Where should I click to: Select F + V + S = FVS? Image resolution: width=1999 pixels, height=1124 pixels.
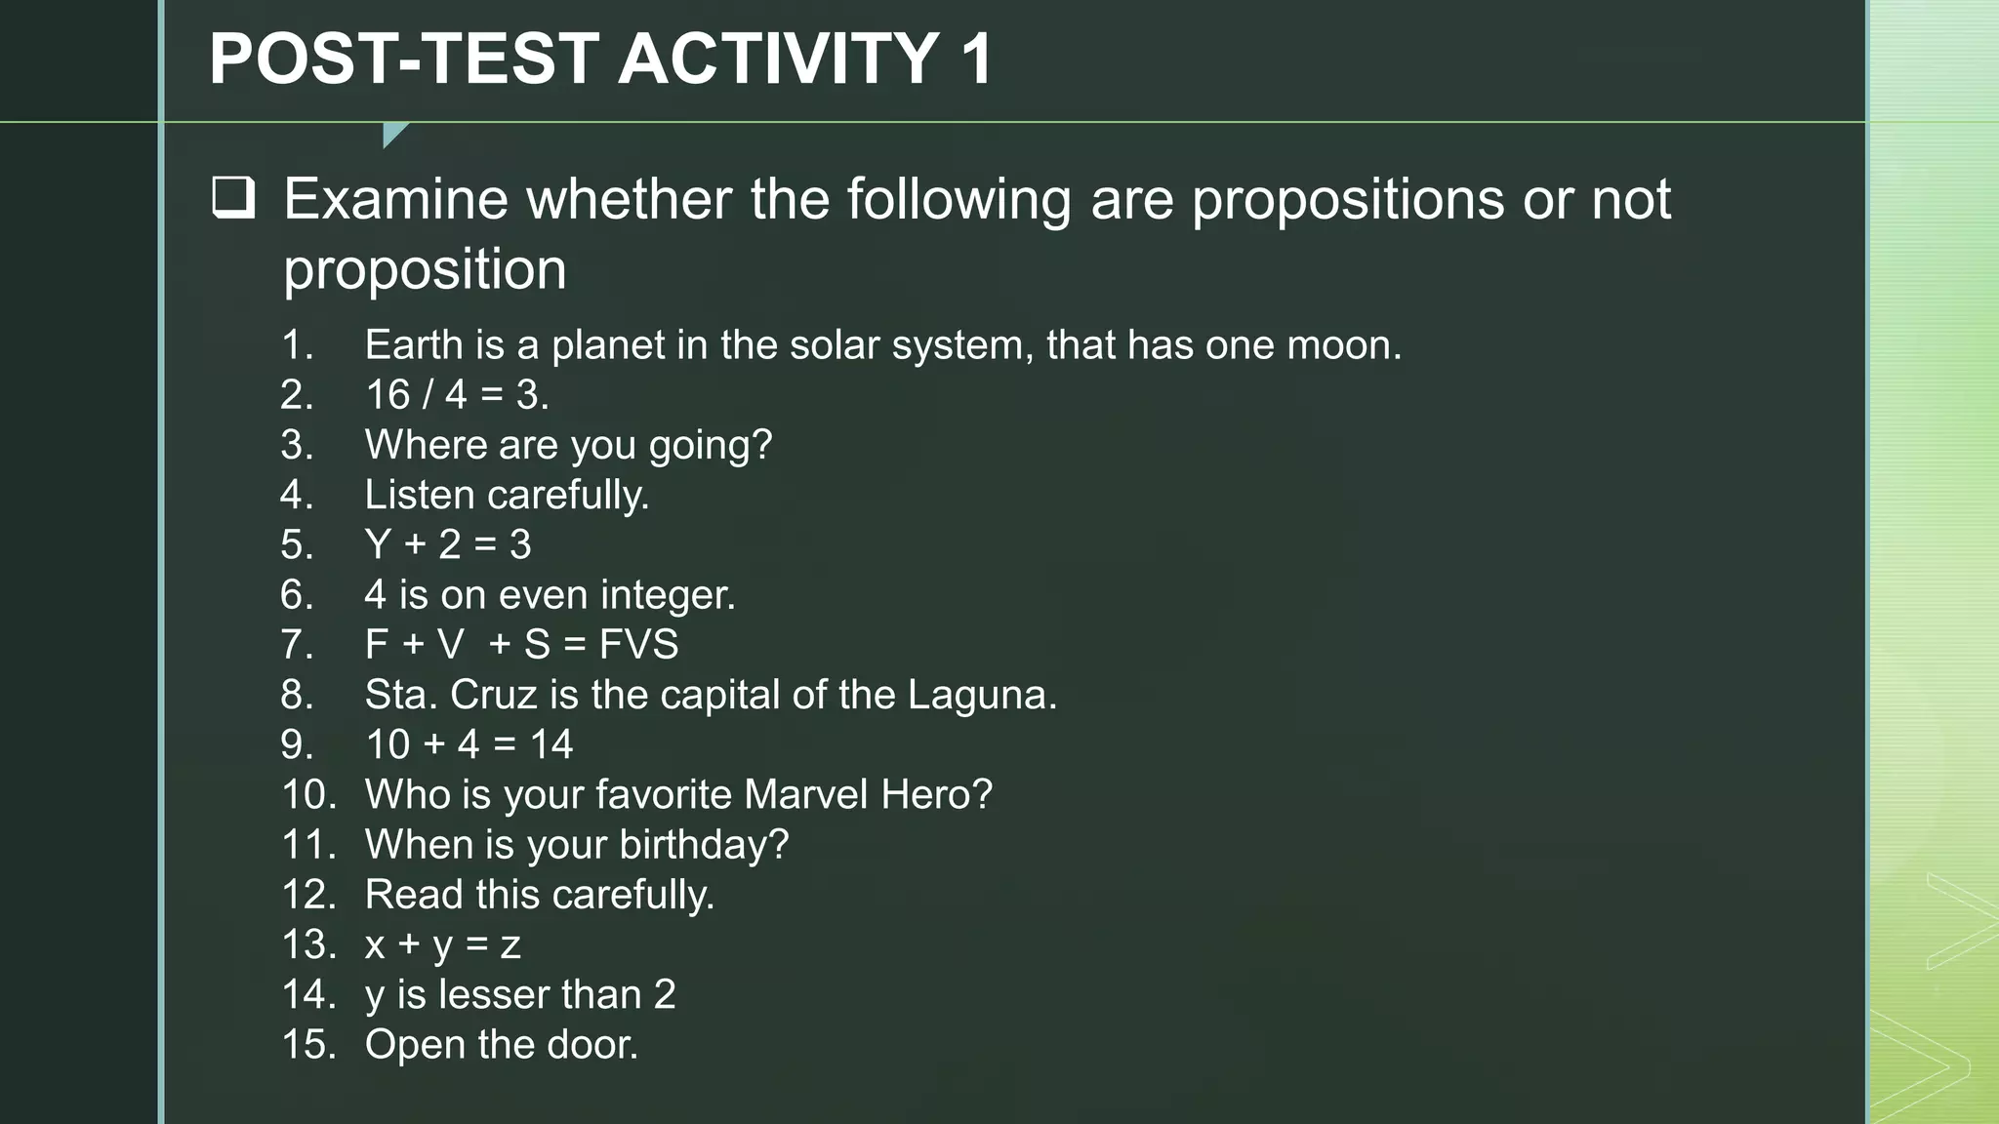pos(521,645)
